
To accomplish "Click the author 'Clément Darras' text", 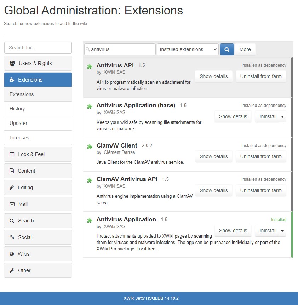I will pyautogui.click(x=119, y=152).
